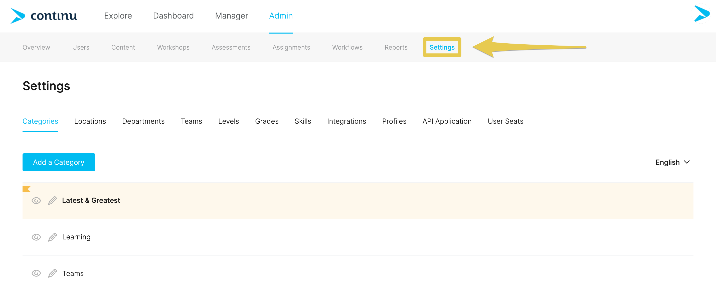Click the Add a Category button
The height and width of the screenshot is (291, 716).
pyautogui.click(x=59, y=162)
